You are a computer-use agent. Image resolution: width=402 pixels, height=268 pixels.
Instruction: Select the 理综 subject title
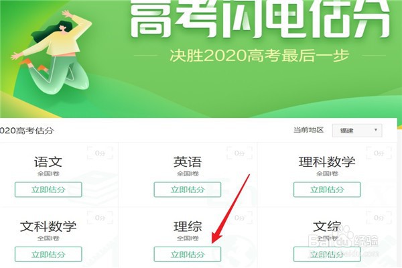click(x=188, y=226)
